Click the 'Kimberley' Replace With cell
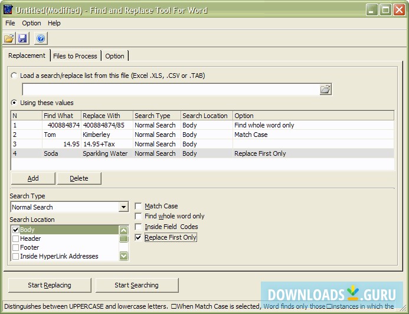Image resolution: width=409 pixels, height=314 pixels. pyautogui.click(x=107, y=135)
